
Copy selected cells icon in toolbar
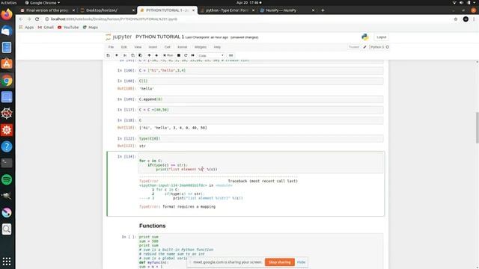point(132,55)
